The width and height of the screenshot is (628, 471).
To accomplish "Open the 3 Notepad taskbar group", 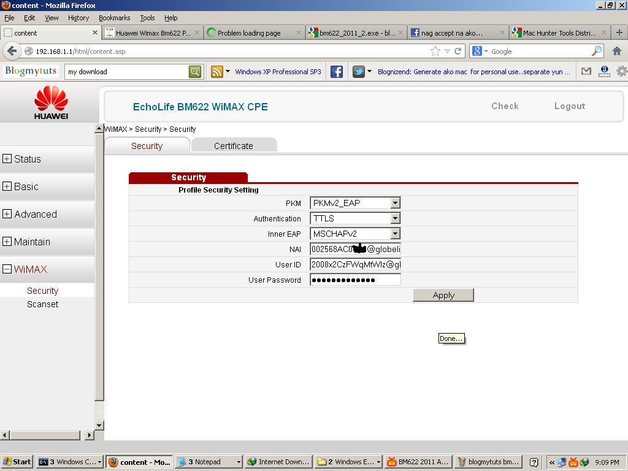I will coord(209,462).
